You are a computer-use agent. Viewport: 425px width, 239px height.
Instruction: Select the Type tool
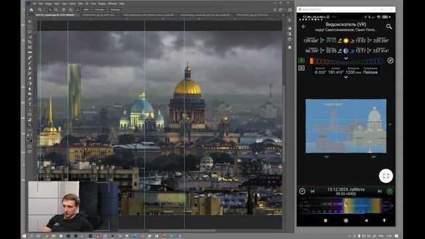point(29,104)
